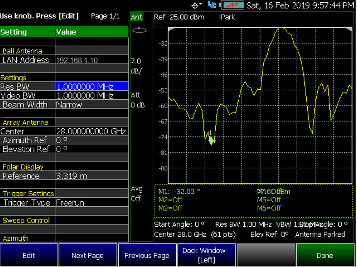
Task: Click the power plug charging icon
Action: (212, 5)
